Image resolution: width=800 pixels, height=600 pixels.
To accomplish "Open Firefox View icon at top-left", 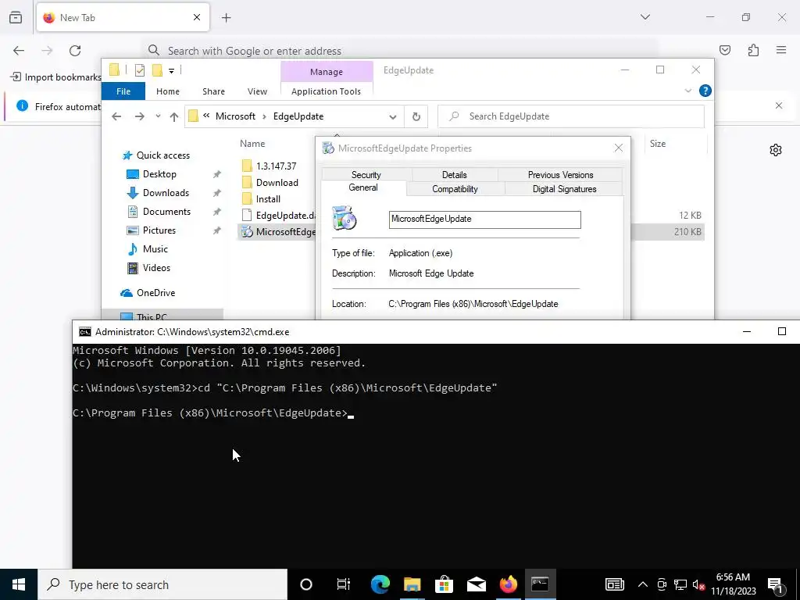I will point(16,17).
